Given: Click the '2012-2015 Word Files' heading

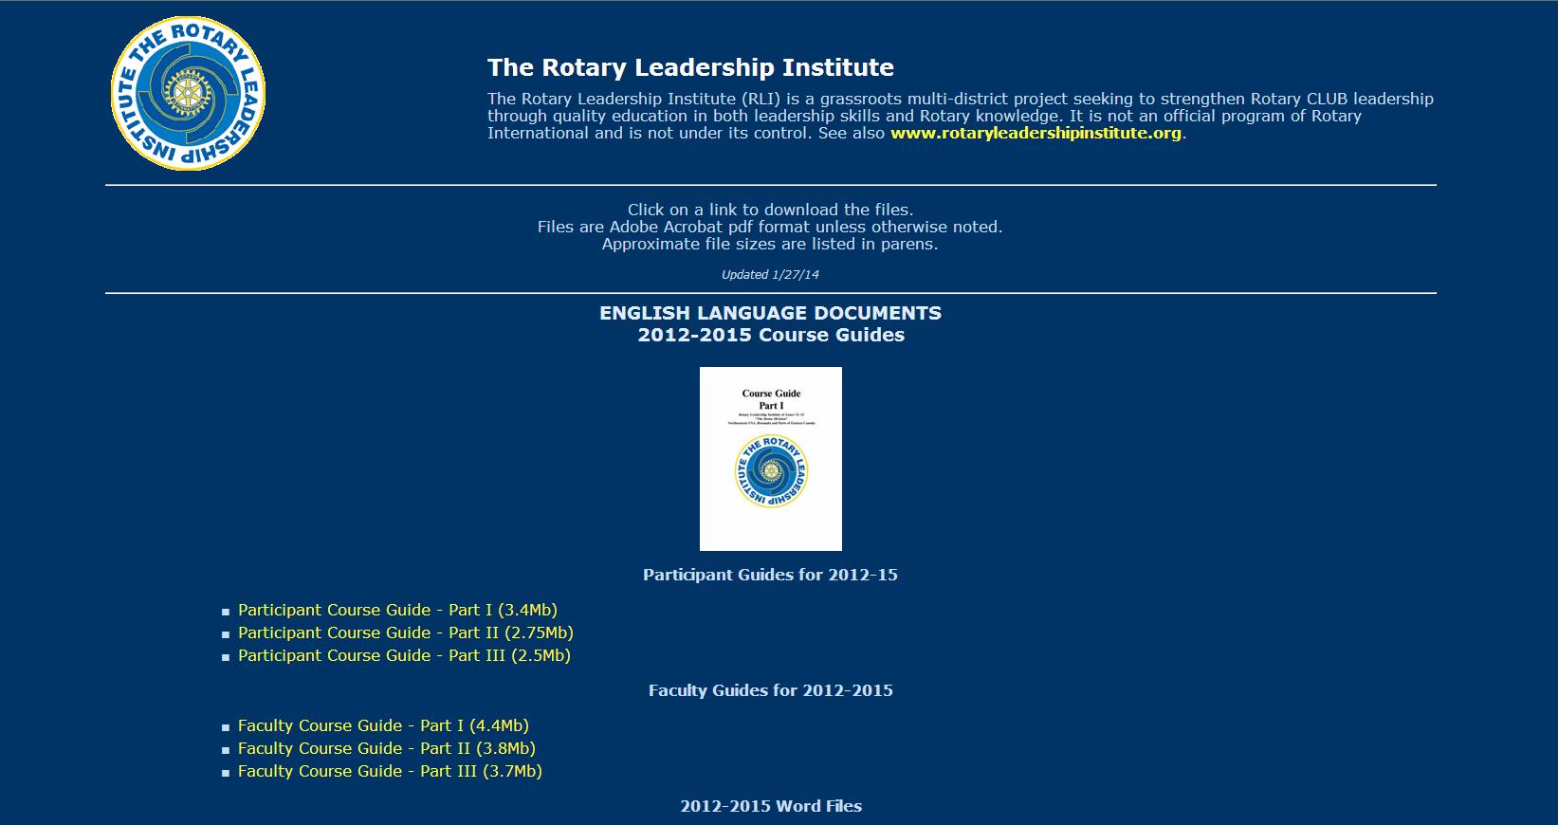Looking at the screenshot, I should click(x=771, y=806).
